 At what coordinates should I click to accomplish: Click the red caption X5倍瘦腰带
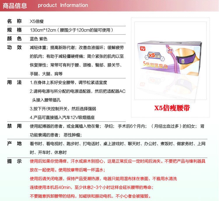172,108
